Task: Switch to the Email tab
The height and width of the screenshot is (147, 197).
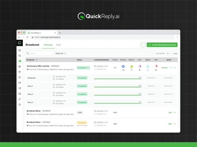Action: click(x=58, y=45)
